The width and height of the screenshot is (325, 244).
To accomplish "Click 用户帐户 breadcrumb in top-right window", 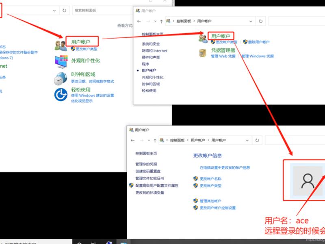I will (x=204, y=21).
